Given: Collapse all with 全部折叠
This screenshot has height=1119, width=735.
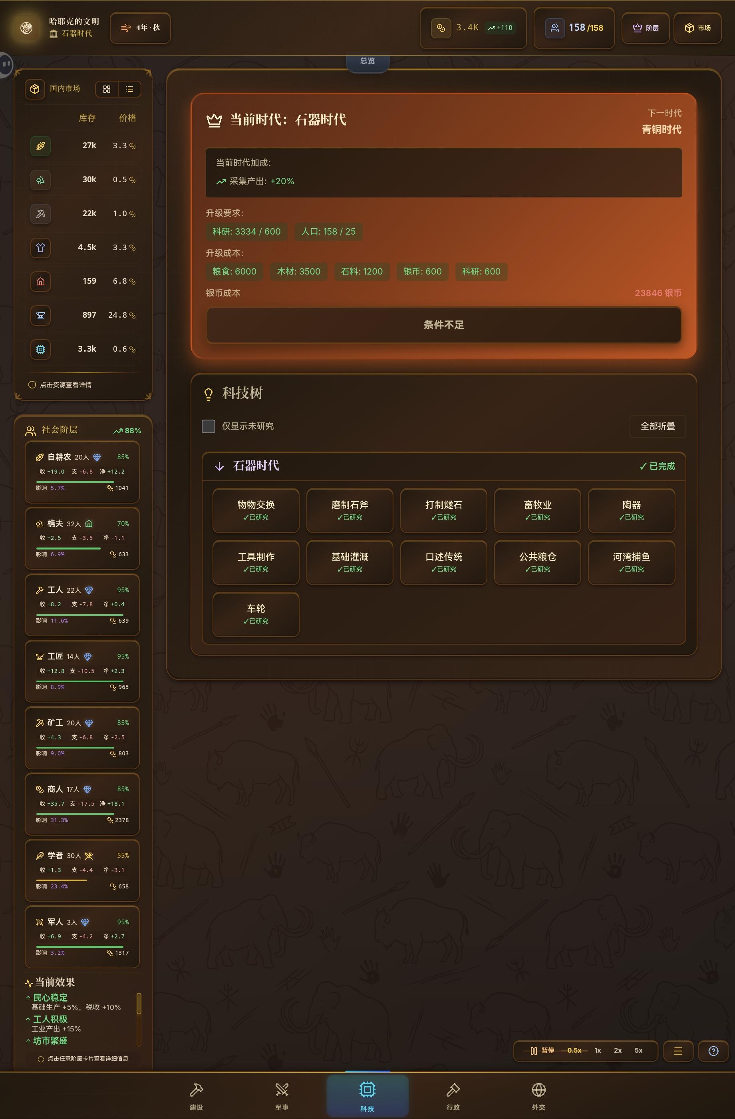Looking at the screenshot, I should (658, 426).
